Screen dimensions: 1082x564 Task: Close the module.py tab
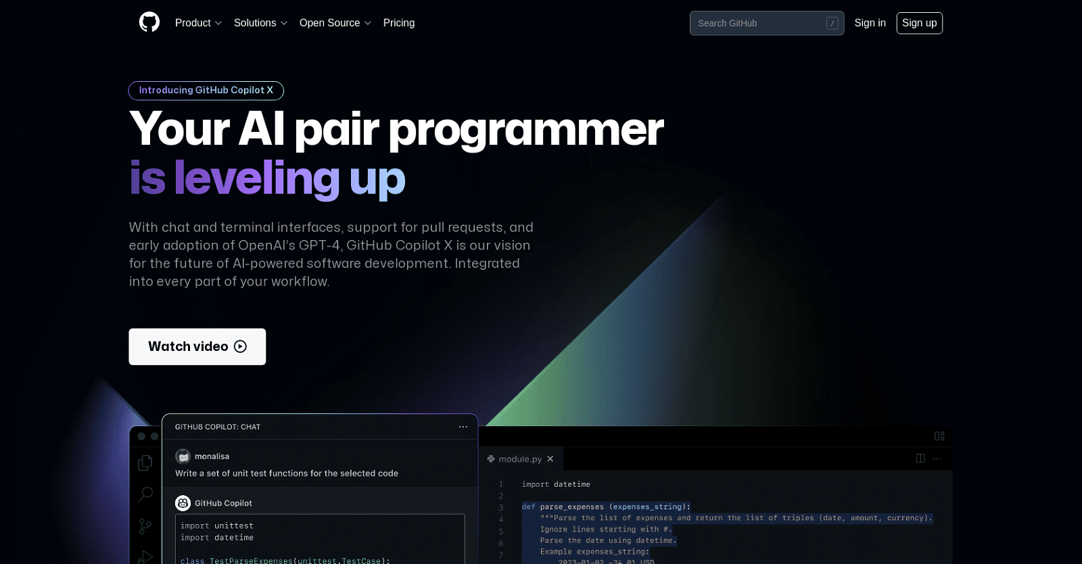pos(550,459)
